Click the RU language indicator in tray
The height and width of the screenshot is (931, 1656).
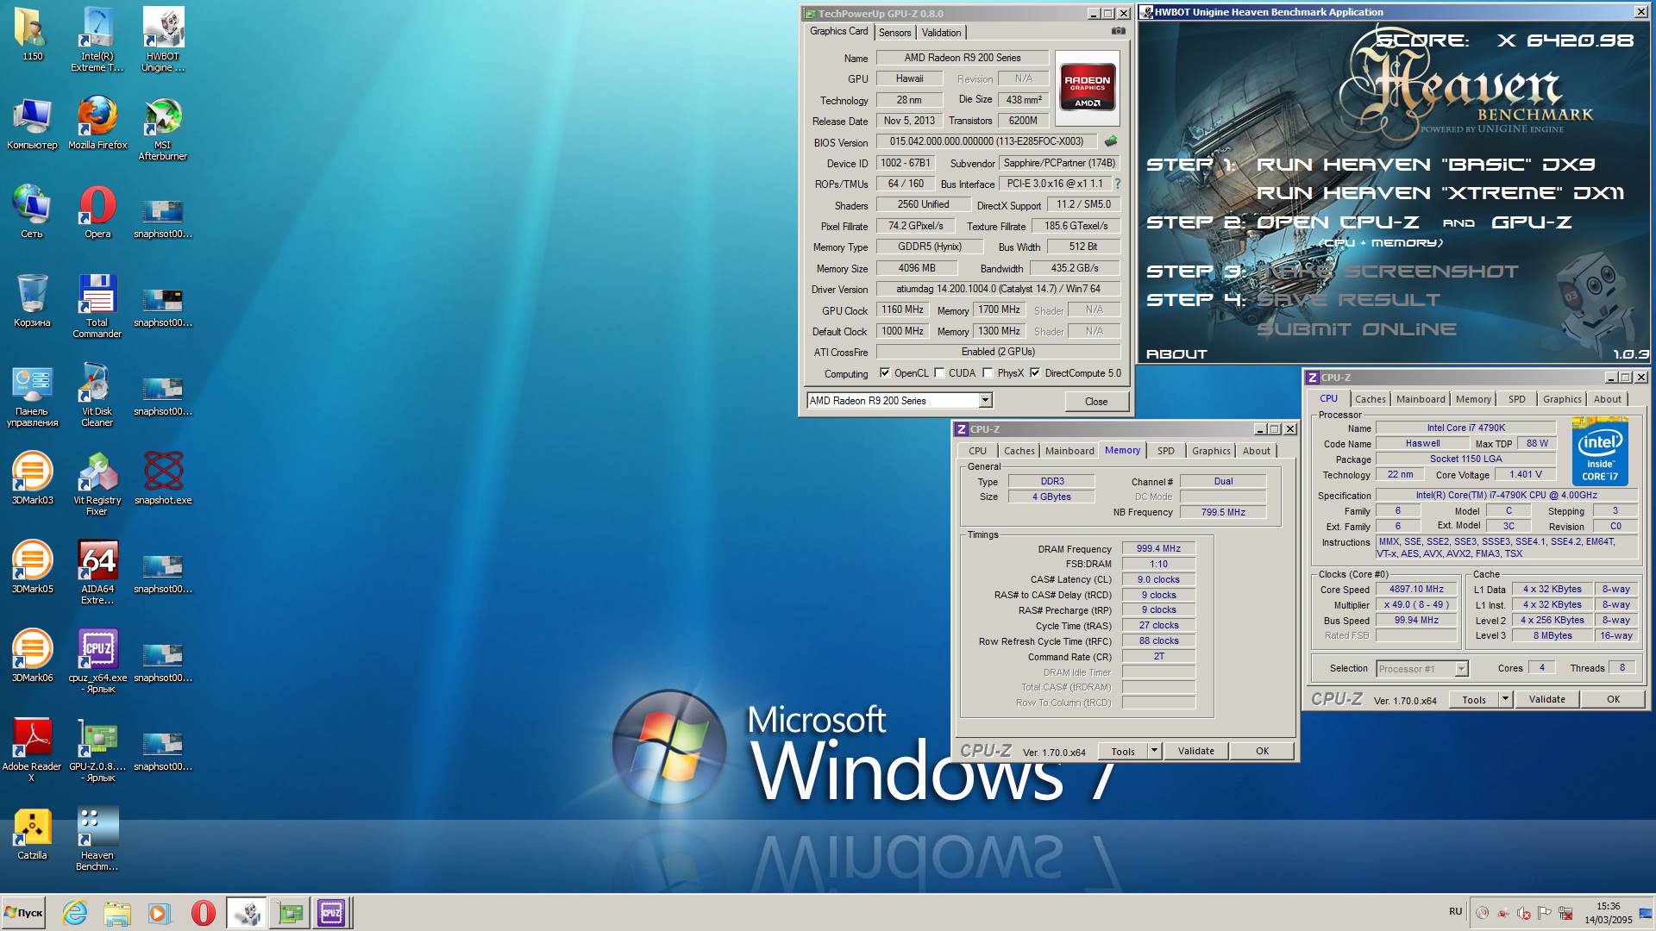pos(1455,911)
